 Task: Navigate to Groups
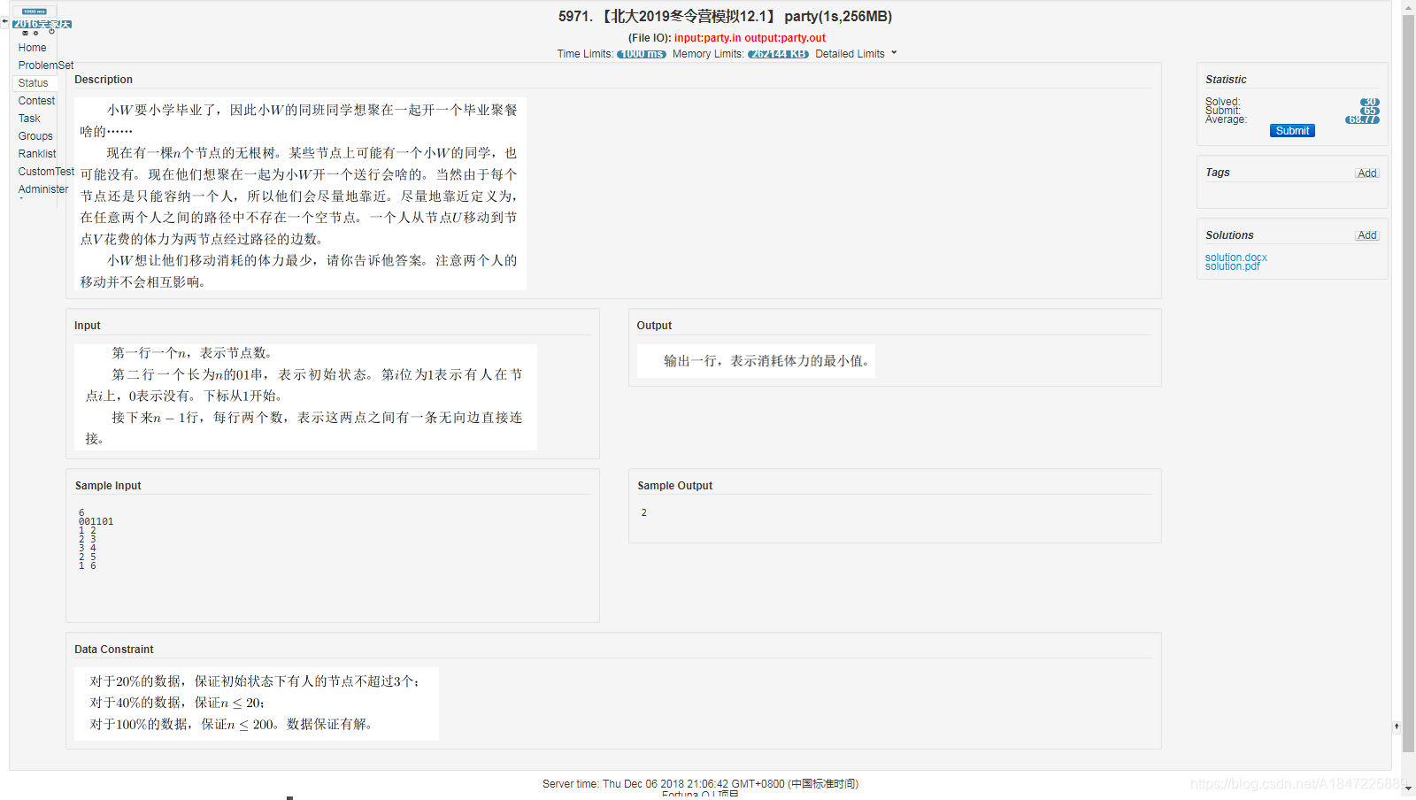[x=35, y=136]
